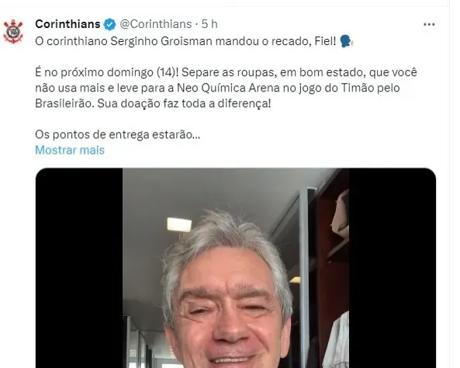
Task: Click the blue verified badge
Action: click(109, 24)
